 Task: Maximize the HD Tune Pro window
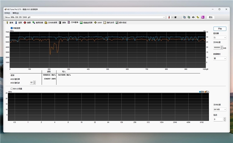click(219, 9)
